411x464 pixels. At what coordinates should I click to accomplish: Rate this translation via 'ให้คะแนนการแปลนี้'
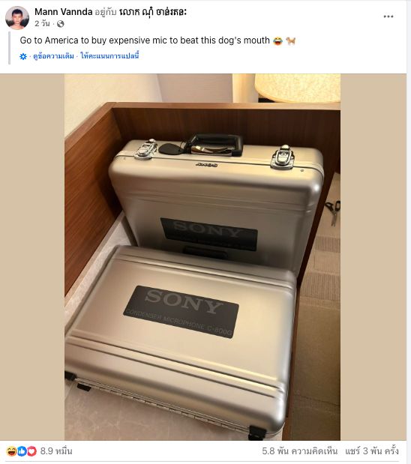point(109,56)
